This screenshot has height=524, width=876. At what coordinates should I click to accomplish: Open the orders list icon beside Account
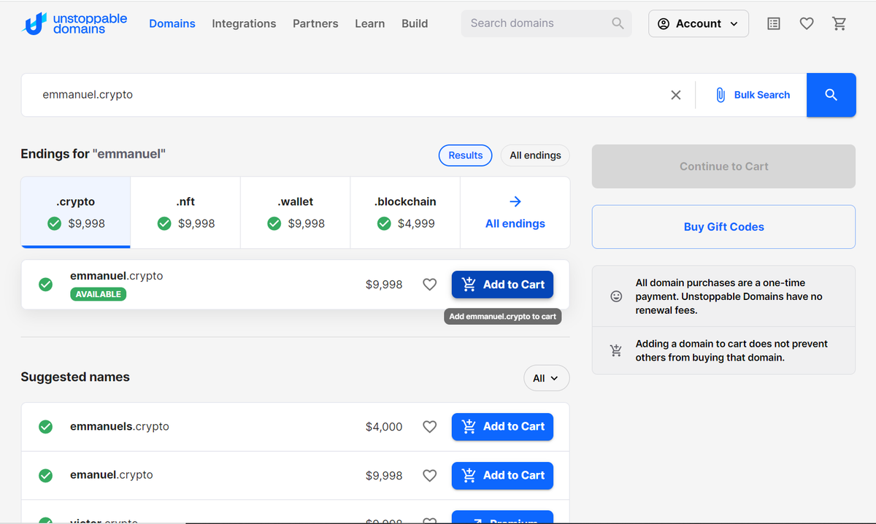point(774,23)
